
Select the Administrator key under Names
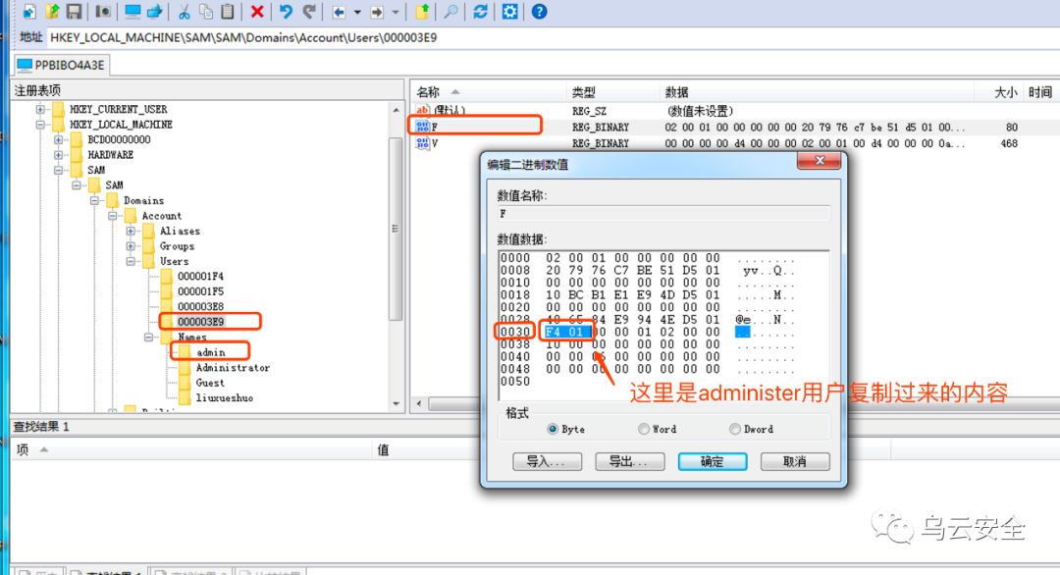[233, 368]
